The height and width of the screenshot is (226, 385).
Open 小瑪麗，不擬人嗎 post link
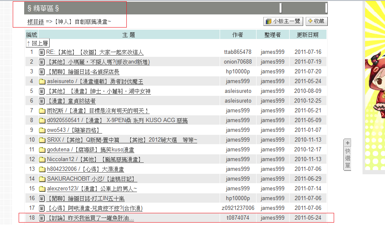pos(98,62)
